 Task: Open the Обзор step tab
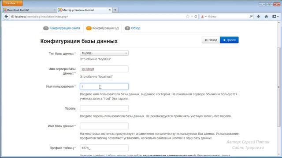132,28
